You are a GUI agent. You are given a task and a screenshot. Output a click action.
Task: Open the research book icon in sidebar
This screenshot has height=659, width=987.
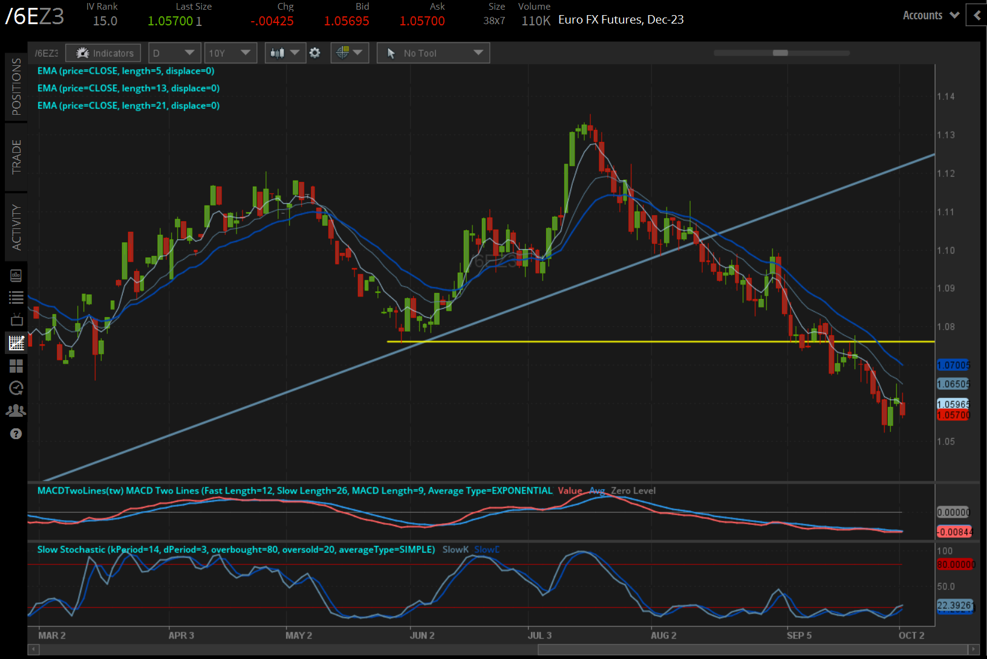(x=16, y=275)
